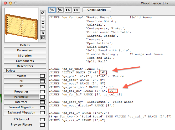Click the Check Script button
175x130 pixels.
click(97, 10)
